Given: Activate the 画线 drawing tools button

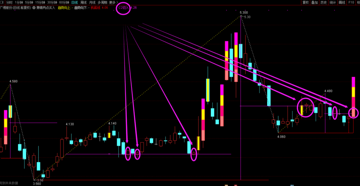Looking at the screenshot, I should pos(342,3).
